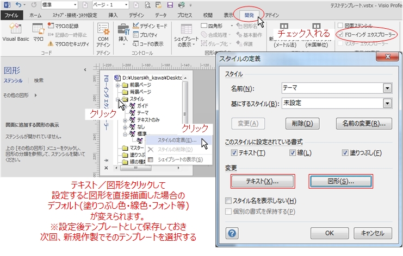This screenshot has width=403, height=256.
Task: Open the マクロ (Macros) dialog
Action: coord(38,32)
